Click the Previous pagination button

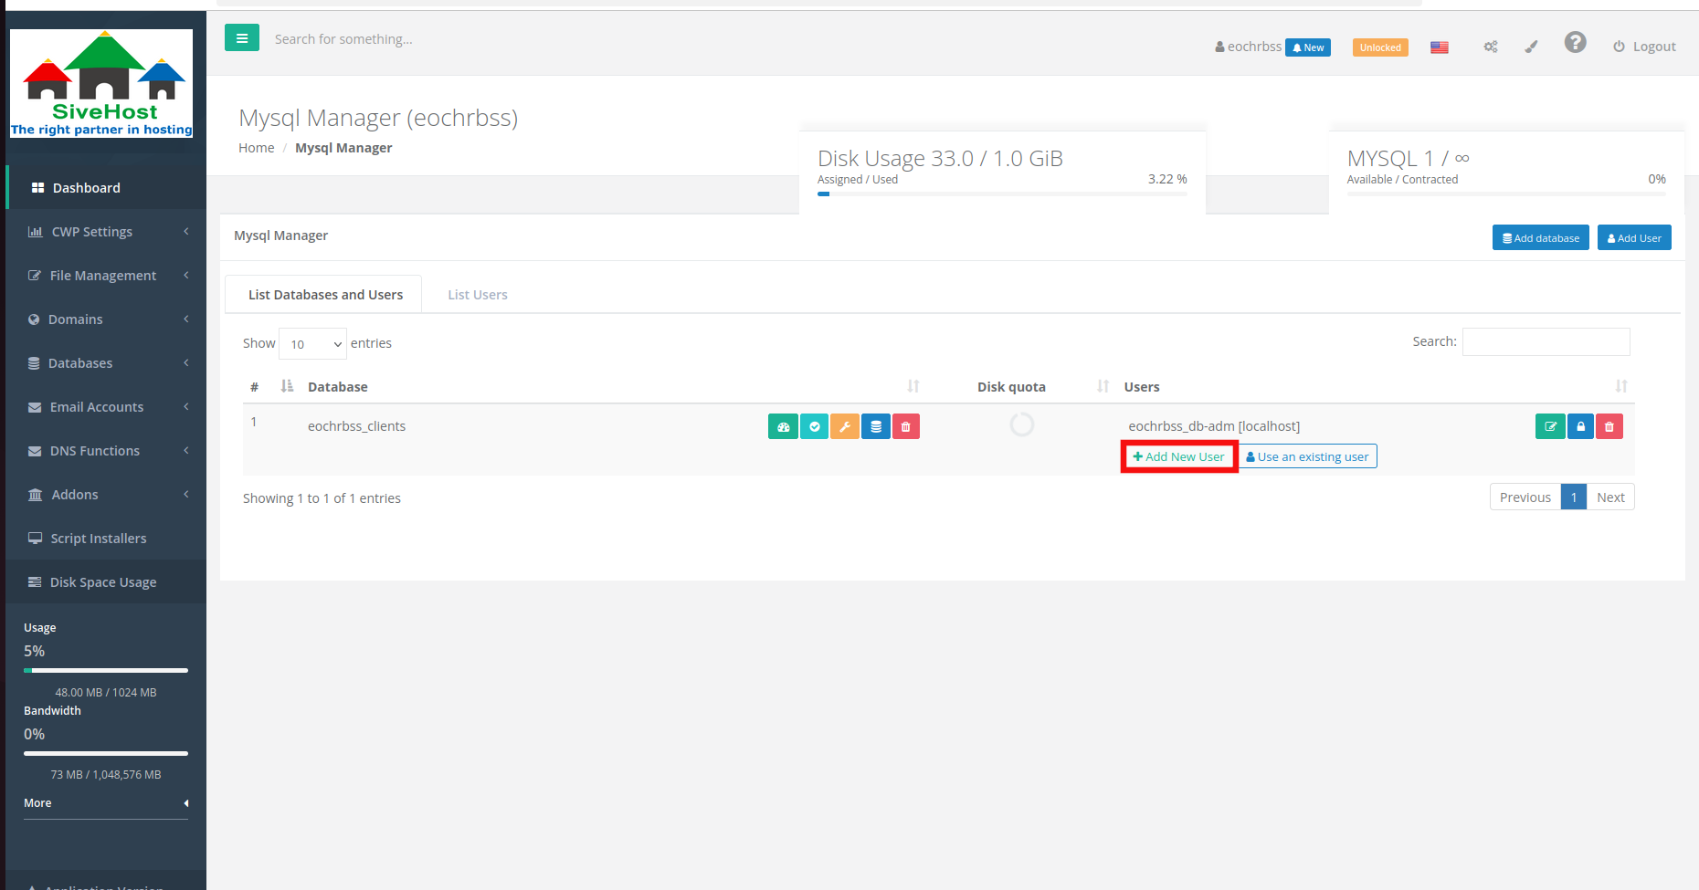pos(1525,497)
